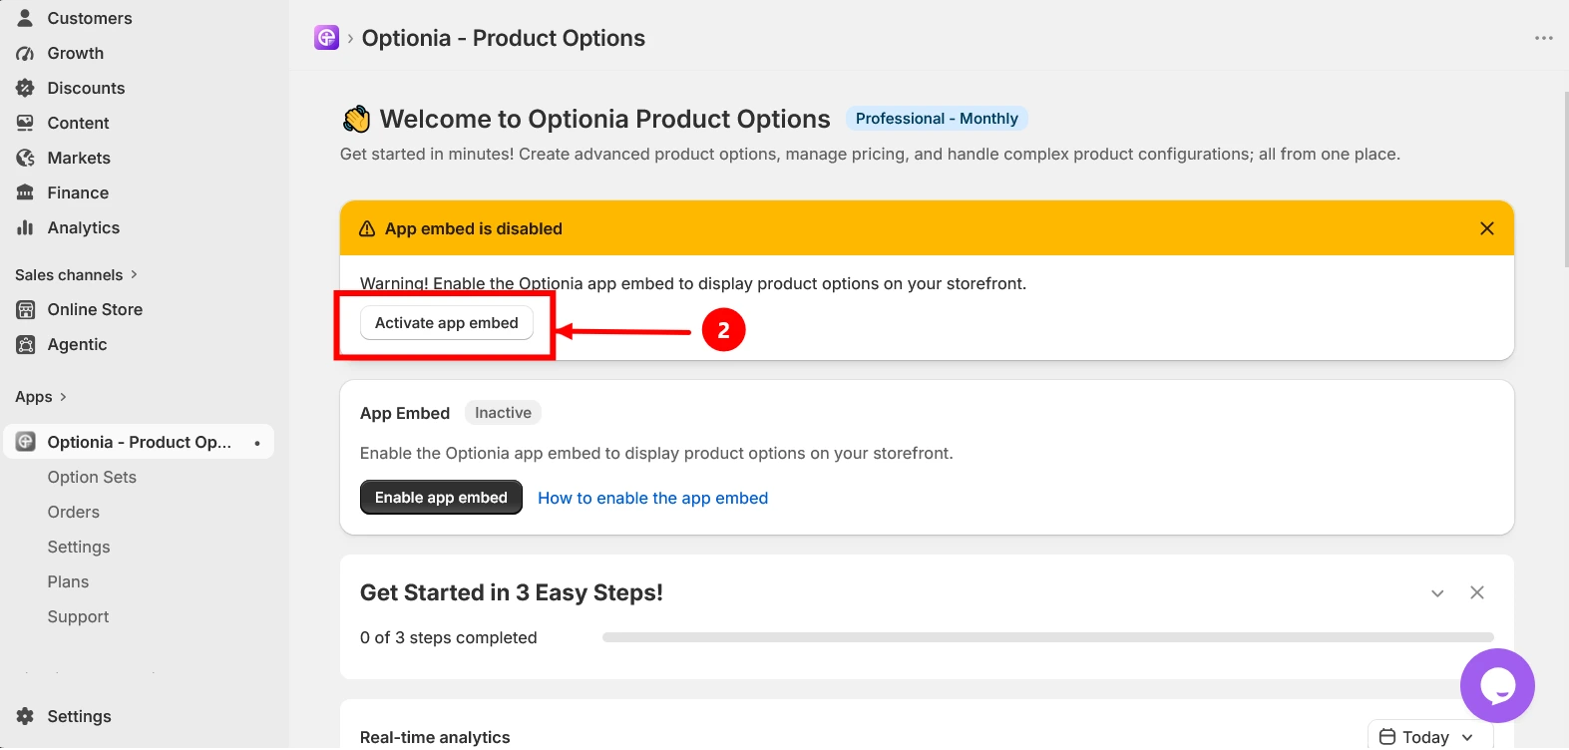
Task: Click Activate app embed button
Action: point(446,323)
